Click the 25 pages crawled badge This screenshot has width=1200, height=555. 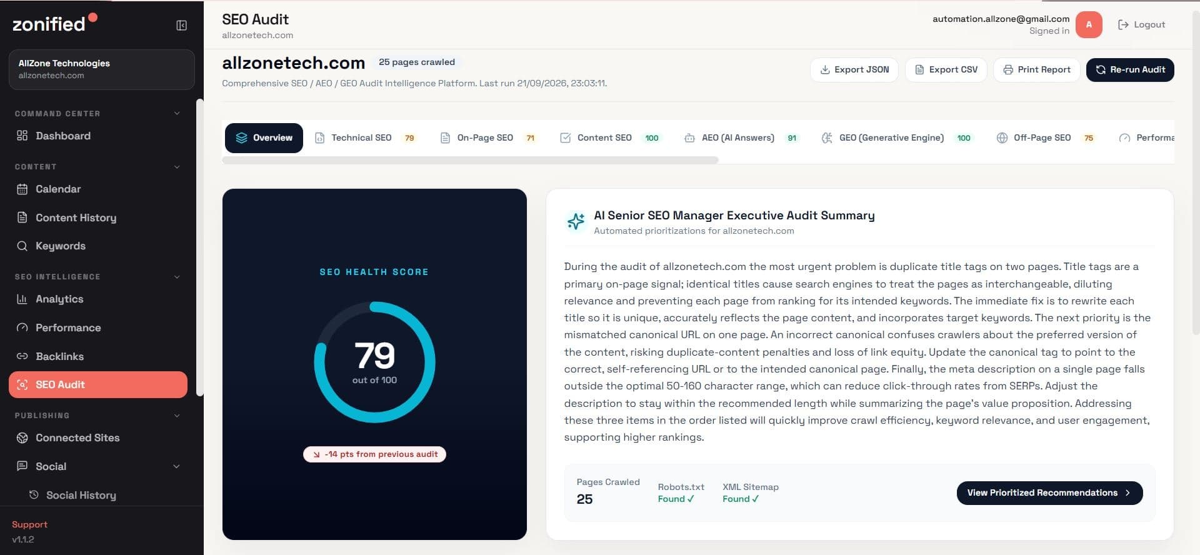(416, 62)
